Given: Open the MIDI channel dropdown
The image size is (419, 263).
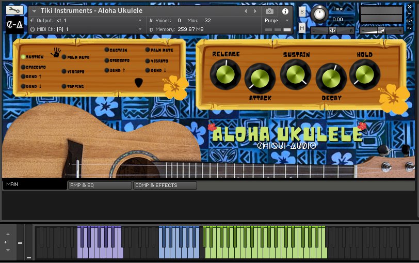Looking at the screenshot, I should (x=140, y=29).
